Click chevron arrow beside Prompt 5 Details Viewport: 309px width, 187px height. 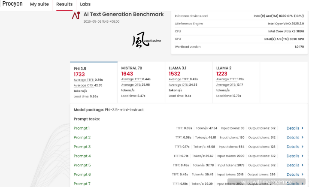303,165
